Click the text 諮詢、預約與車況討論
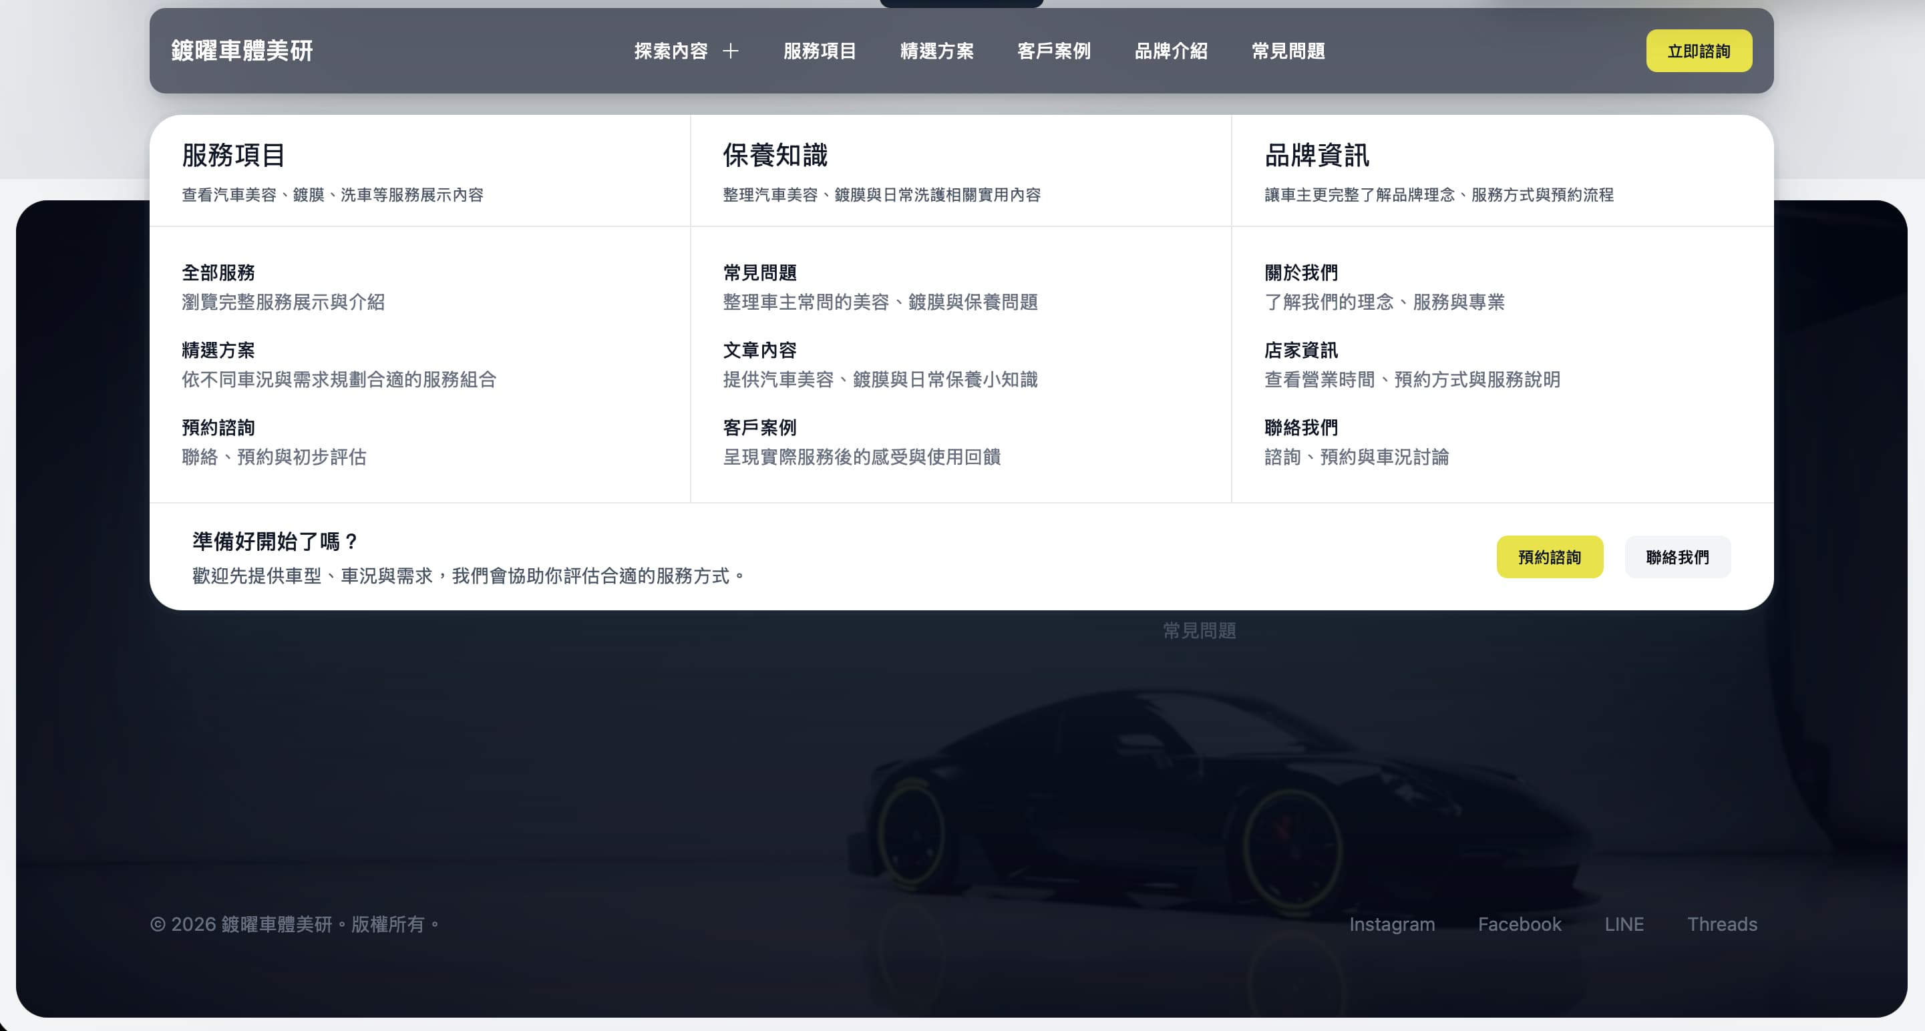The height and width of the screenshot is (1031, 1925). (1357, 457)
